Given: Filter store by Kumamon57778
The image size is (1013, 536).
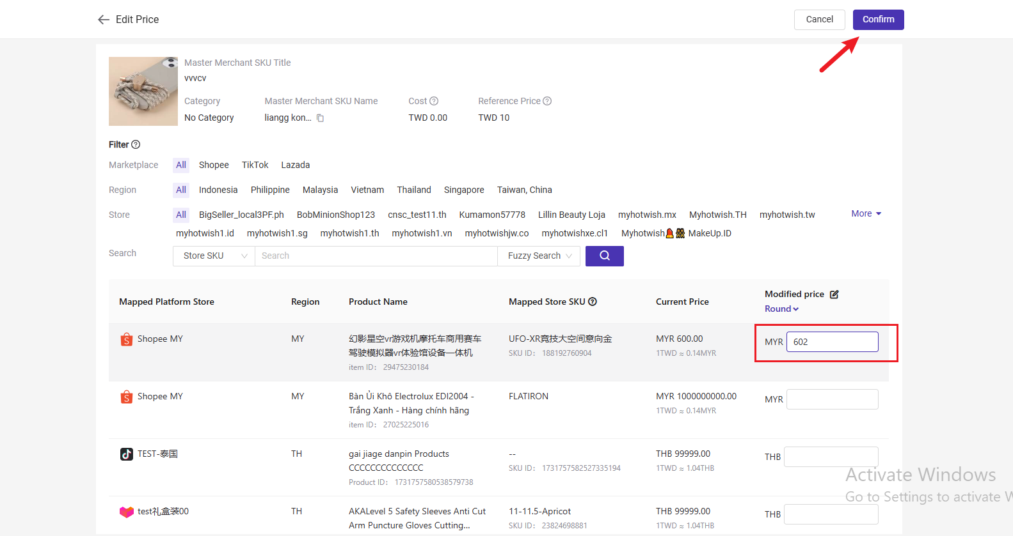Looking at the screenshot, I should (x=492, y=215).
